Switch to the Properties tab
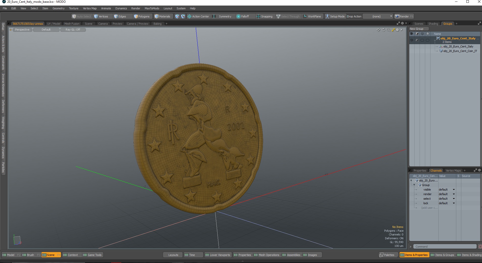 (420, 171)
